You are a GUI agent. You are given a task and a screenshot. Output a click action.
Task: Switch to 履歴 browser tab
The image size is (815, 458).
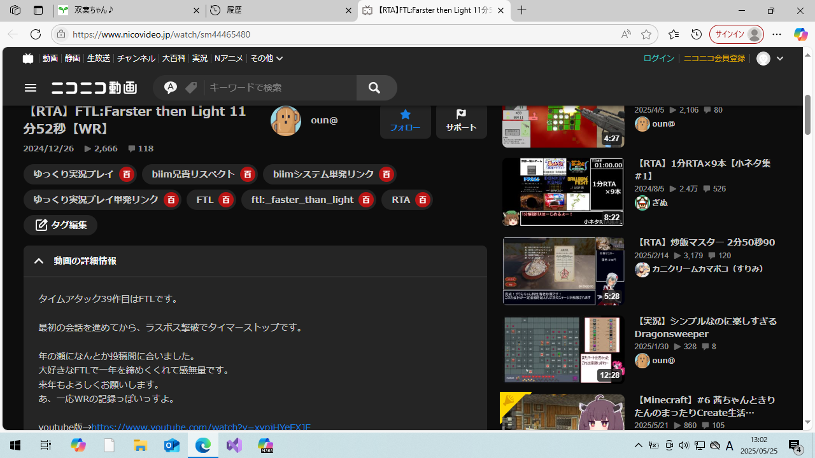coord(280,10)
